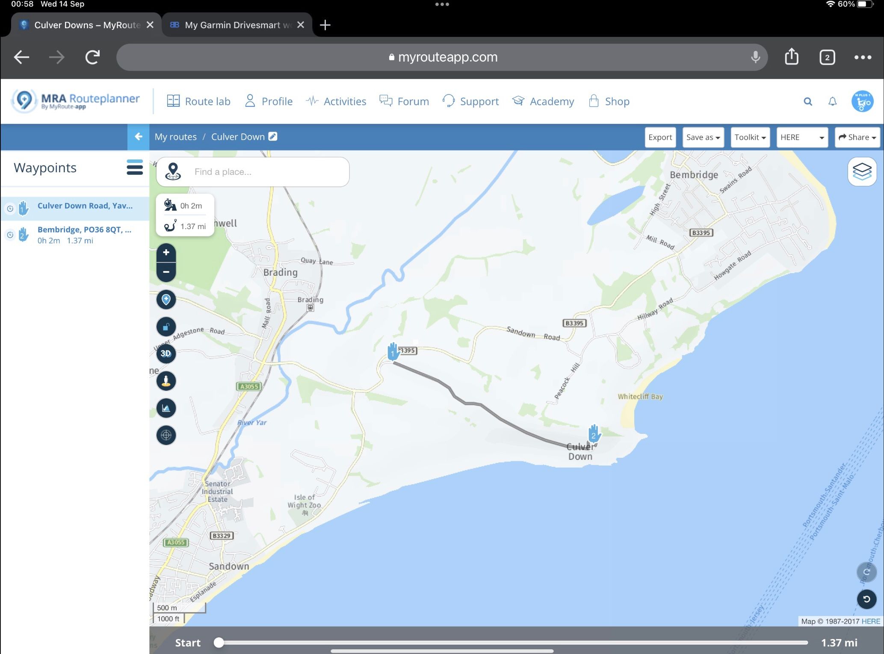Viewport: 884px width, 654px height.
Task: Click the location pin icon in search box
Action: [x=173, y=171]
